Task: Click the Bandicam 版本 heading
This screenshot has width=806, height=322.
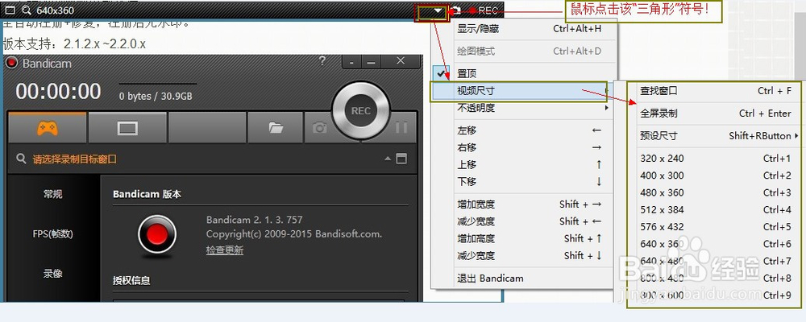Action: [x=147, y=194]
